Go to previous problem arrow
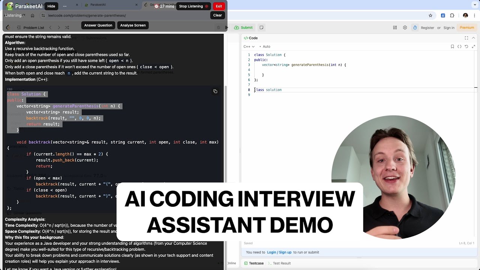Image resolution: width=480 pixels, height=270 pixels. point(50,27)
